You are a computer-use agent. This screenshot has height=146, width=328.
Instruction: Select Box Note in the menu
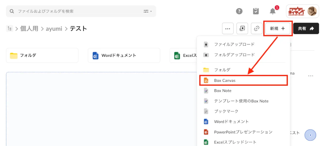click(222, 91)
